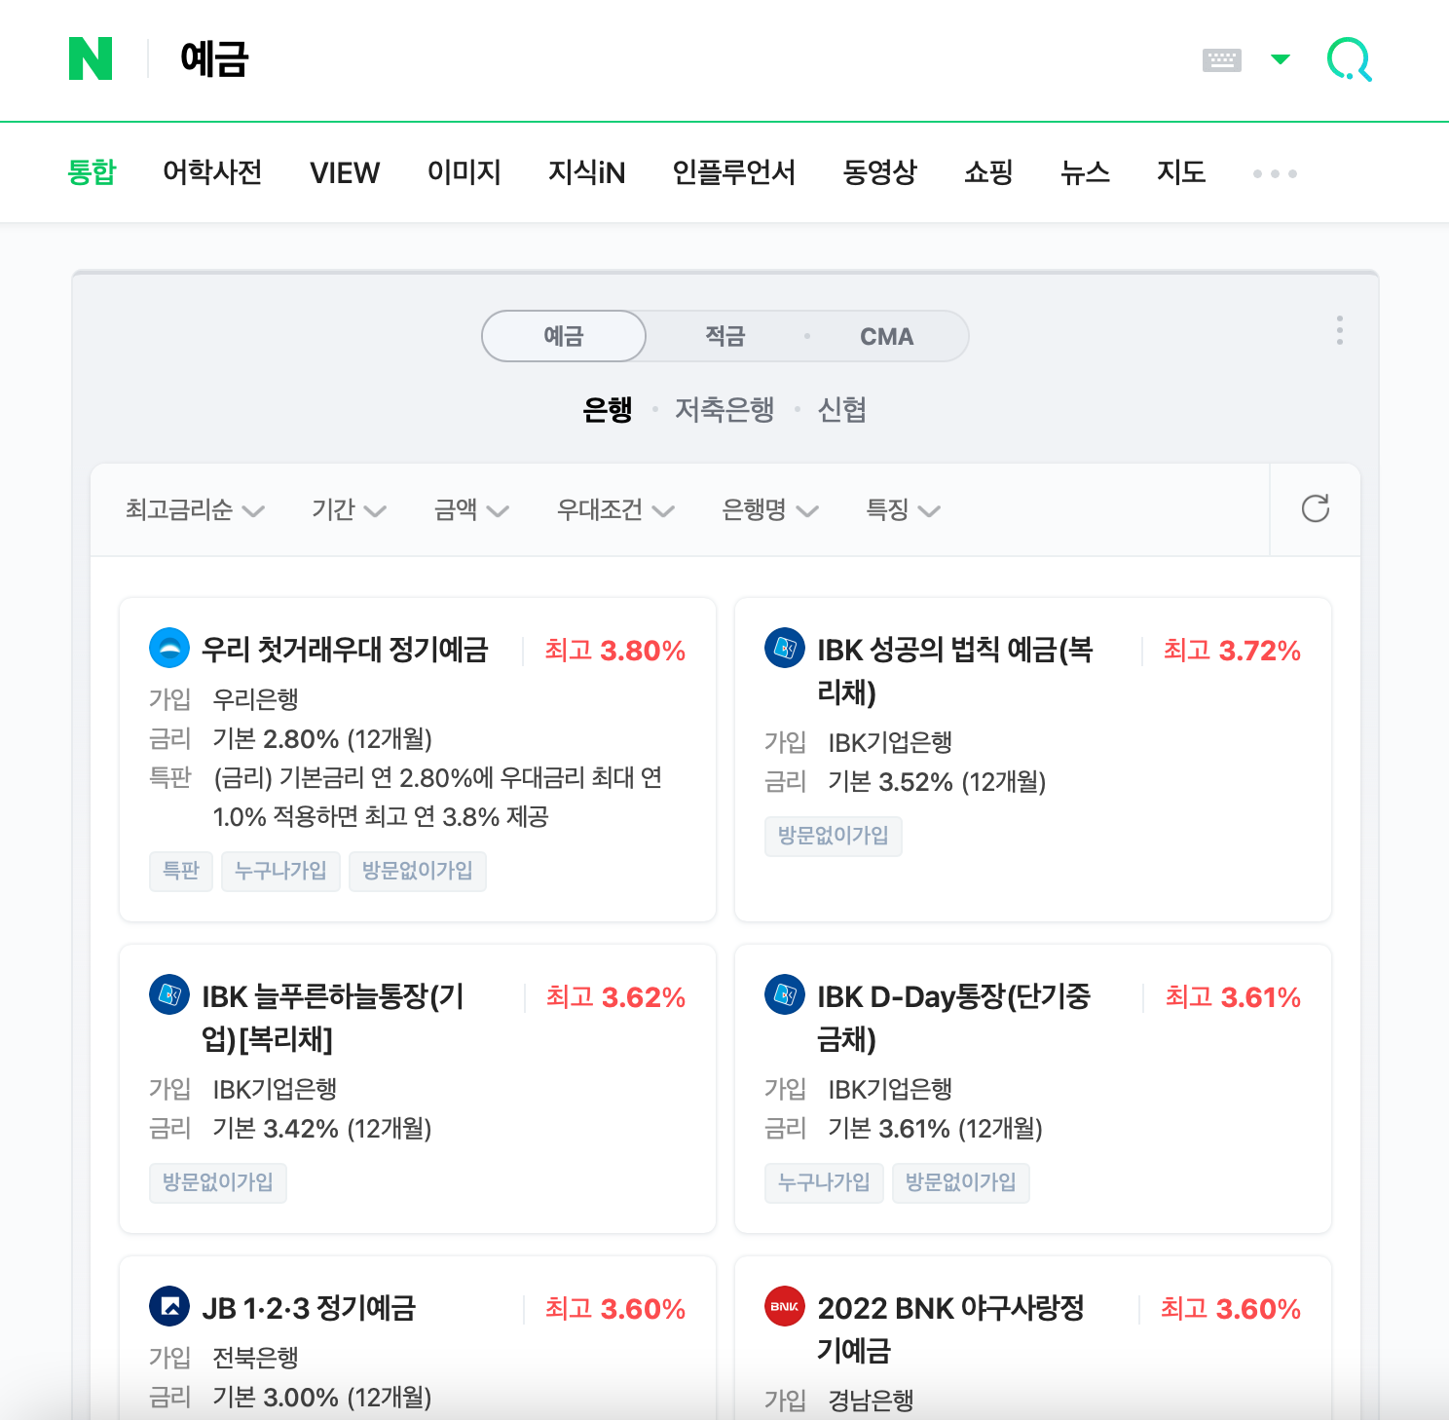This screenshot has height=1420, width=1449.
Task: Click IBK logo on 늘푸른하늘통장 card
Action: [x=169, y=994]
